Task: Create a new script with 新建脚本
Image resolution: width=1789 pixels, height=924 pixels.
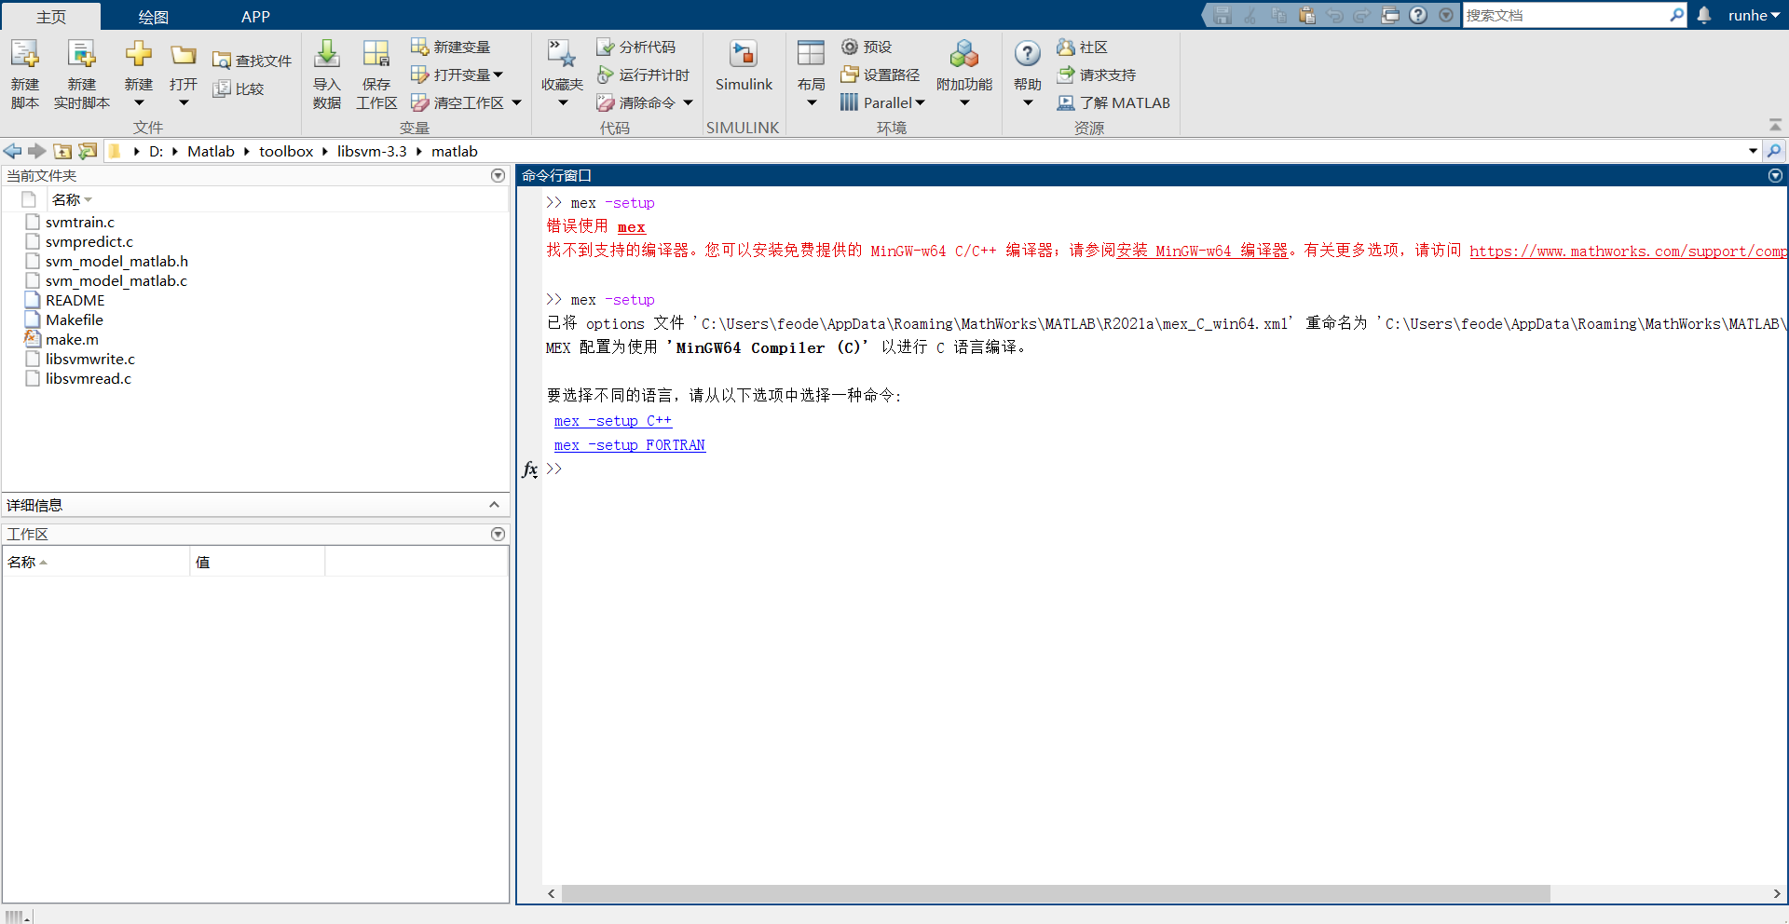Action: (25, 75)
